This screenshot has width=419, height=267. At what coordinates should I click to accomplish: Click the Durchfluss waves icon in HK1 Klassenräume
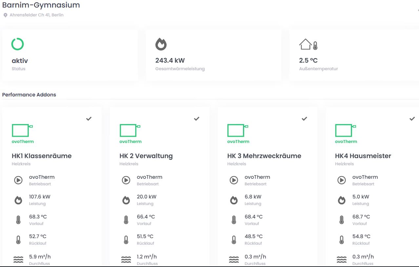coord(18,259)
